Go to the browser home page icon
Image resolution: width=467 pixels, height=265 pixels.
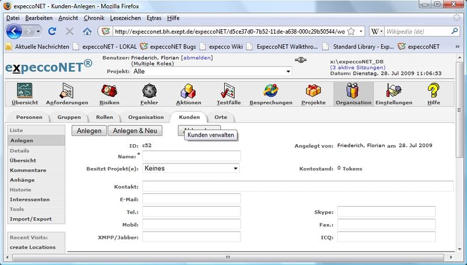pyautogui.click(x=87, y=32)
